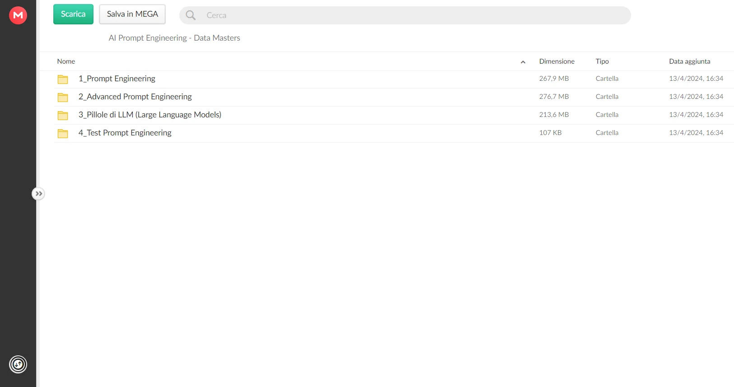Click the folder breadcrumb AI Prompt Engineering - Data Masters

[174, 38]
